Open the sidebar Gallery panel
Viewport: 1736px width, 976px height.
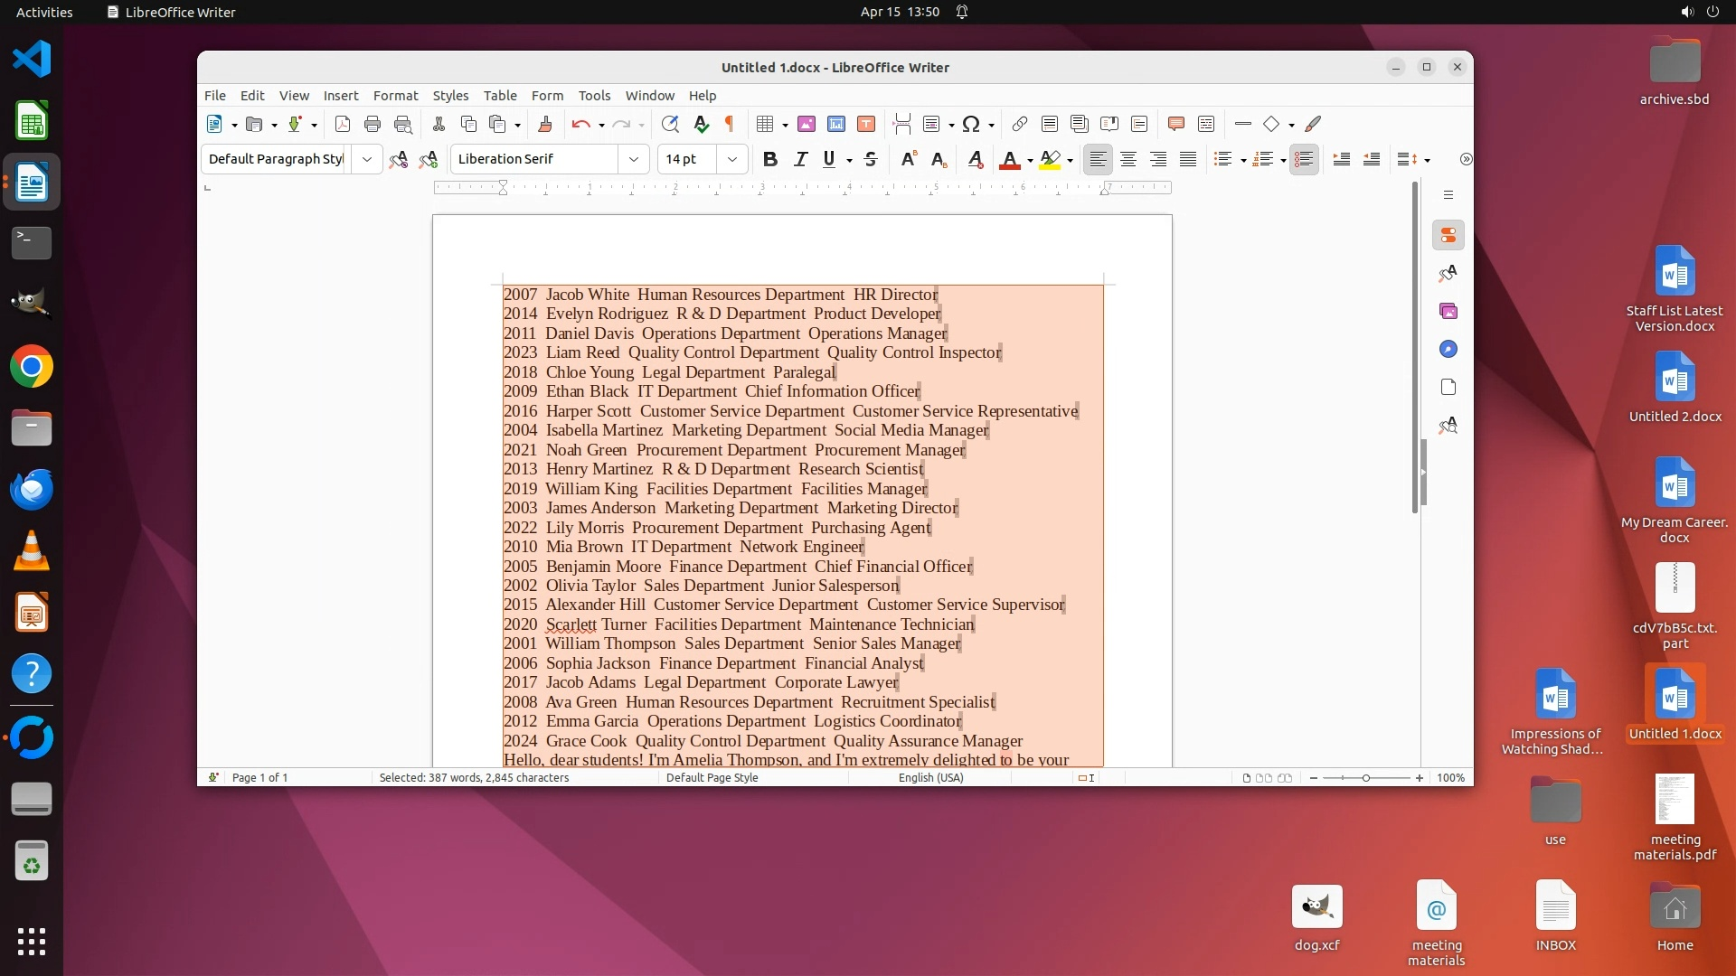coord(1448,311)
